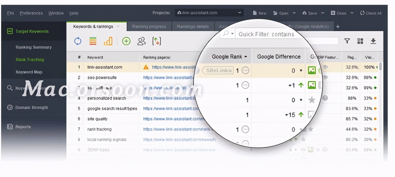
Task: Add a new workspace tab with plus
Action: 338,27
